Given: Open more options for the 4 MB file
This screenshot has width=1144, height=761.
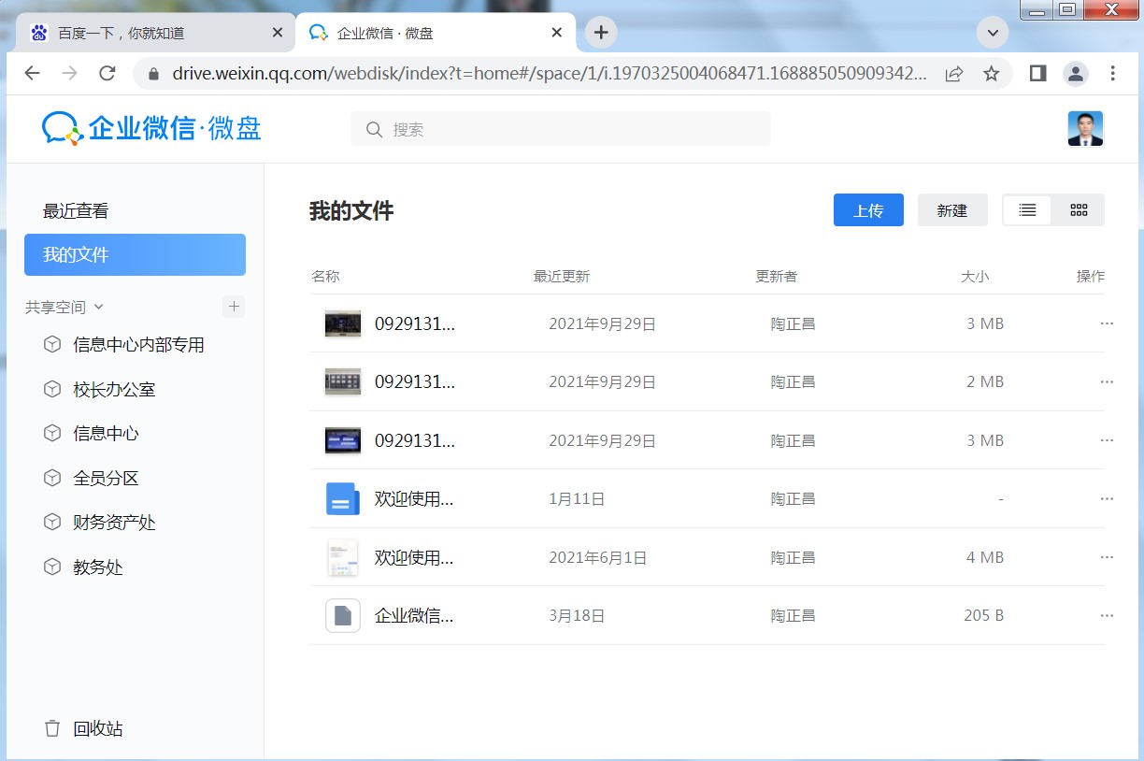Looking at the screenshot, I should click(x=1107, y=557).
